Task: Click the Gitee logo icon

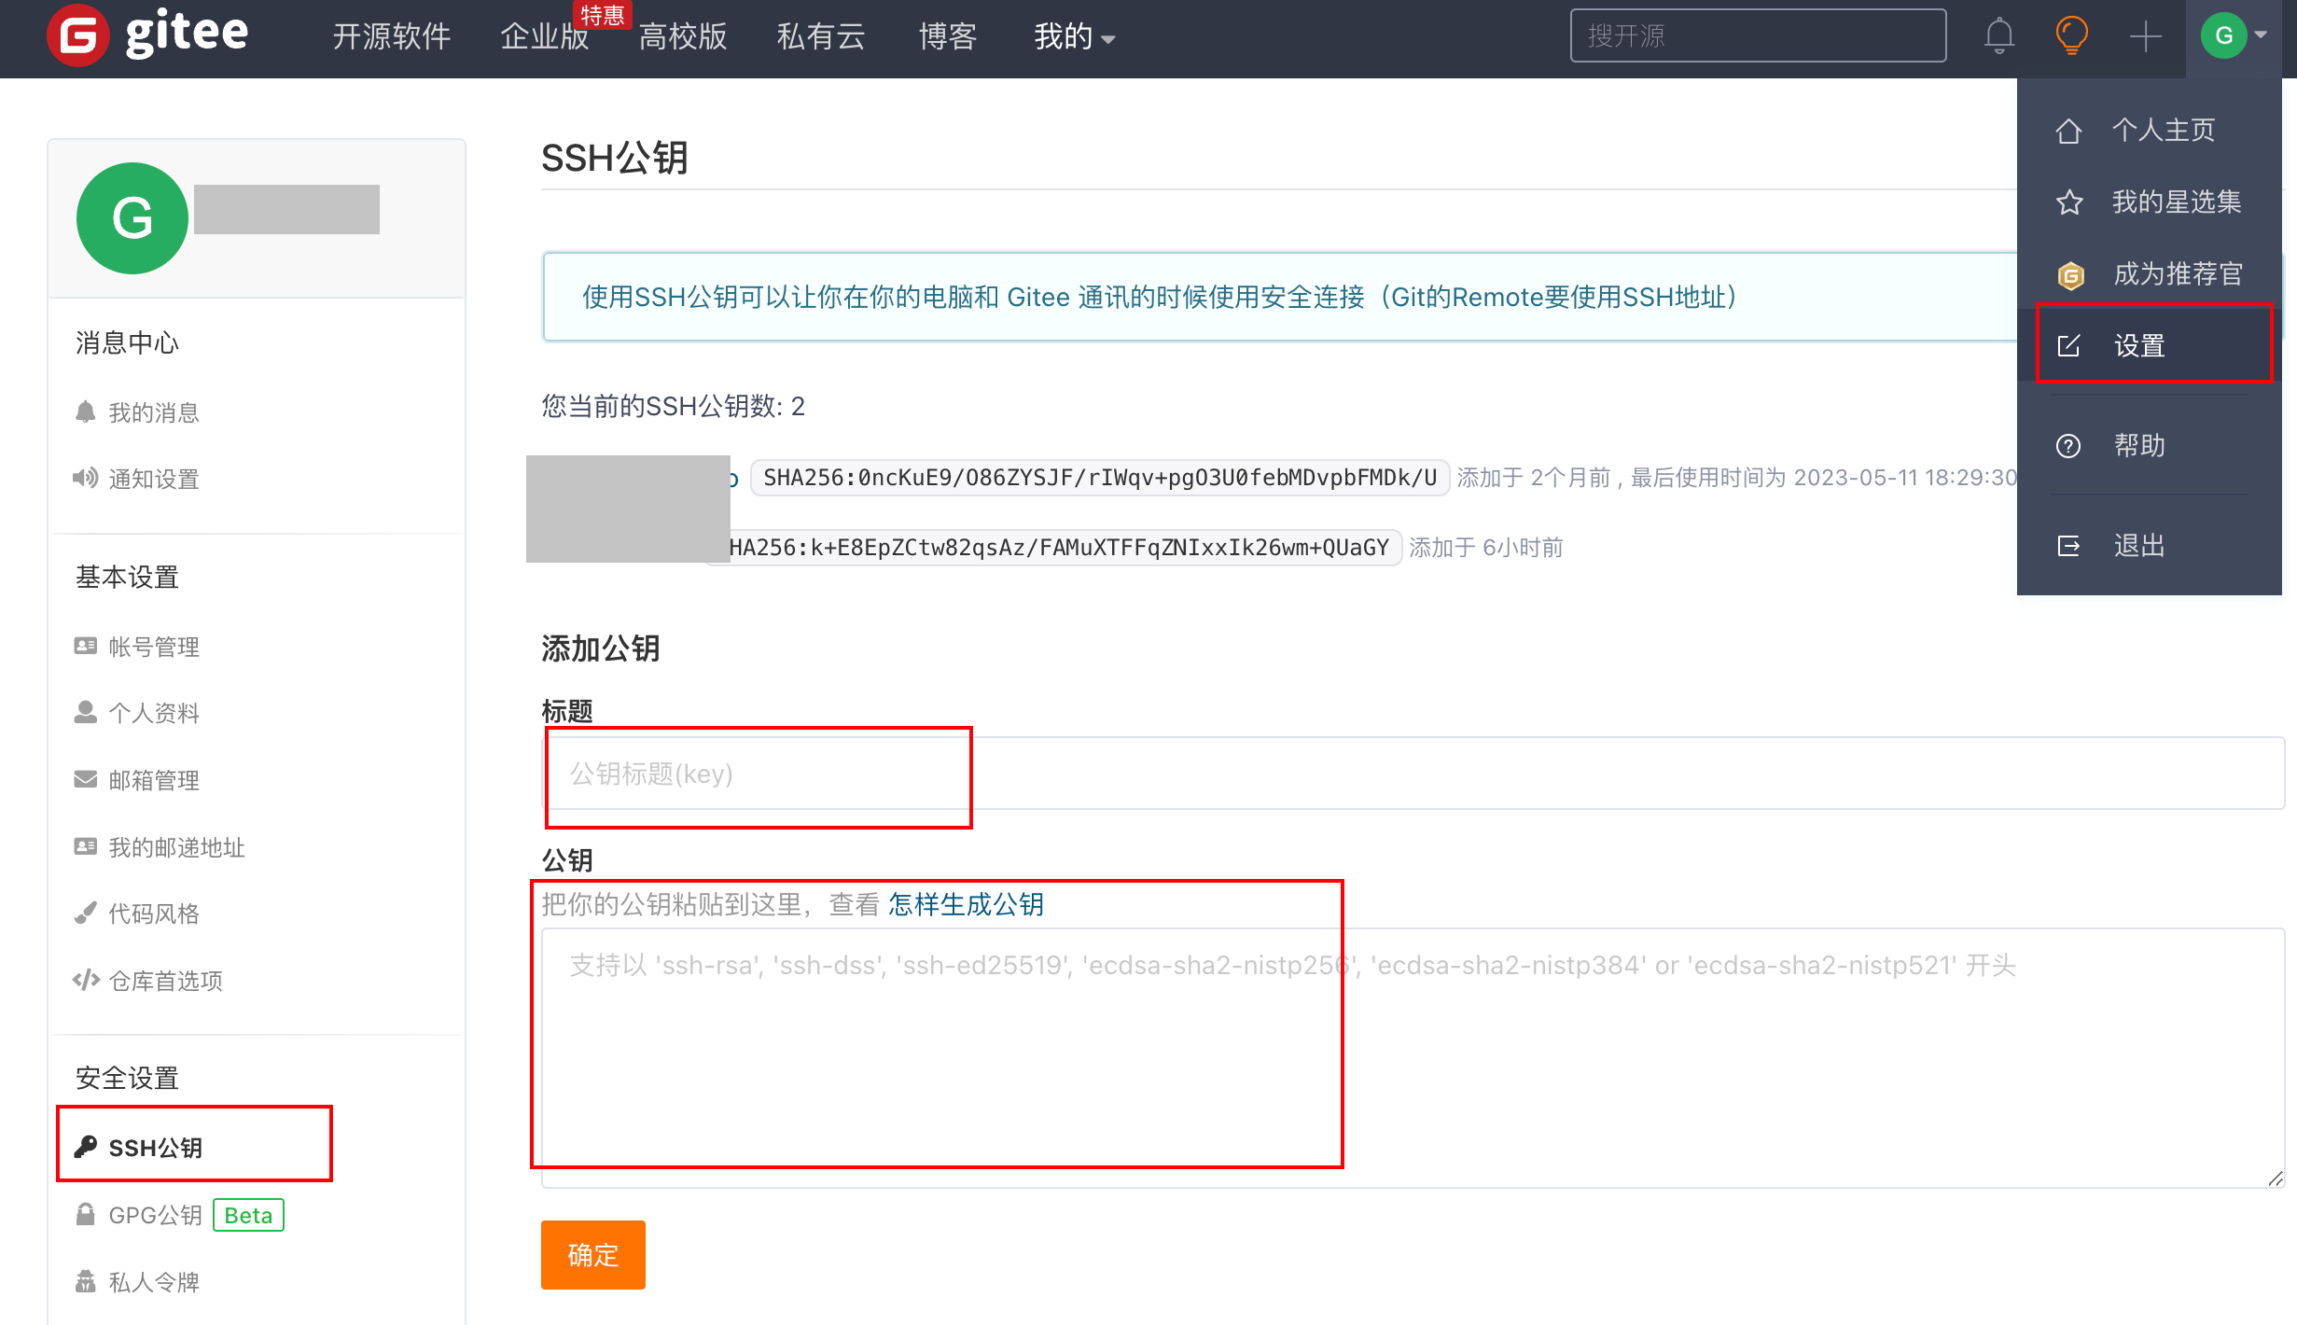Action: (x=78, y=35)
